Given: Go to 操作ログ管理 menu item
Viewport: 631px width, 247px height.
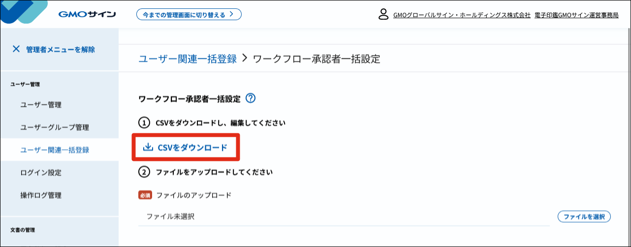Looking at the screenshot, I should [x=41, y=195].
